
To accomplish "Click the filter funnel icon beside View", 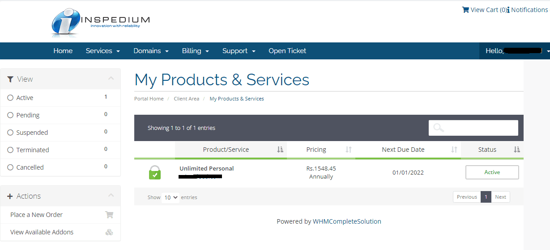I will tap(10, 79).
